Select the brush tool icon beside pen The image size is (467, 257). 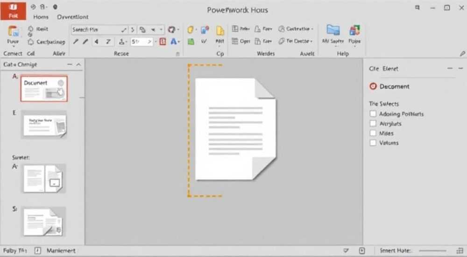pos(85,42)
